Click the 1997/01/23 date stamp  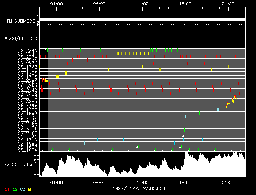coord(142,188)
